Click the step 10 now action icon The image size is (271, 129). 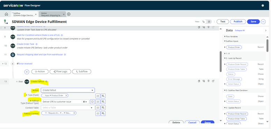(x=13, y=46)
